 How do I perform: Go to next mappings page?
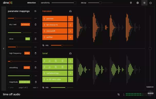point(35,87)
